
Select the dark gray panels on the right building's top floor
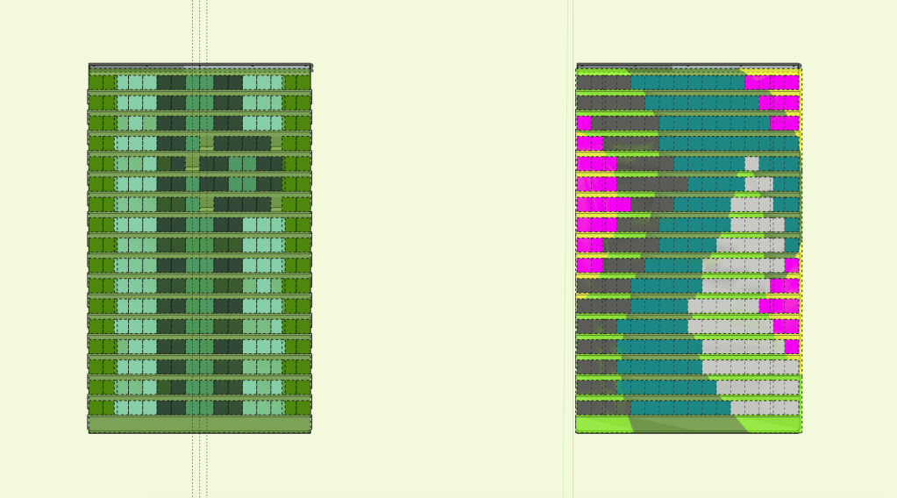(603, 82)
